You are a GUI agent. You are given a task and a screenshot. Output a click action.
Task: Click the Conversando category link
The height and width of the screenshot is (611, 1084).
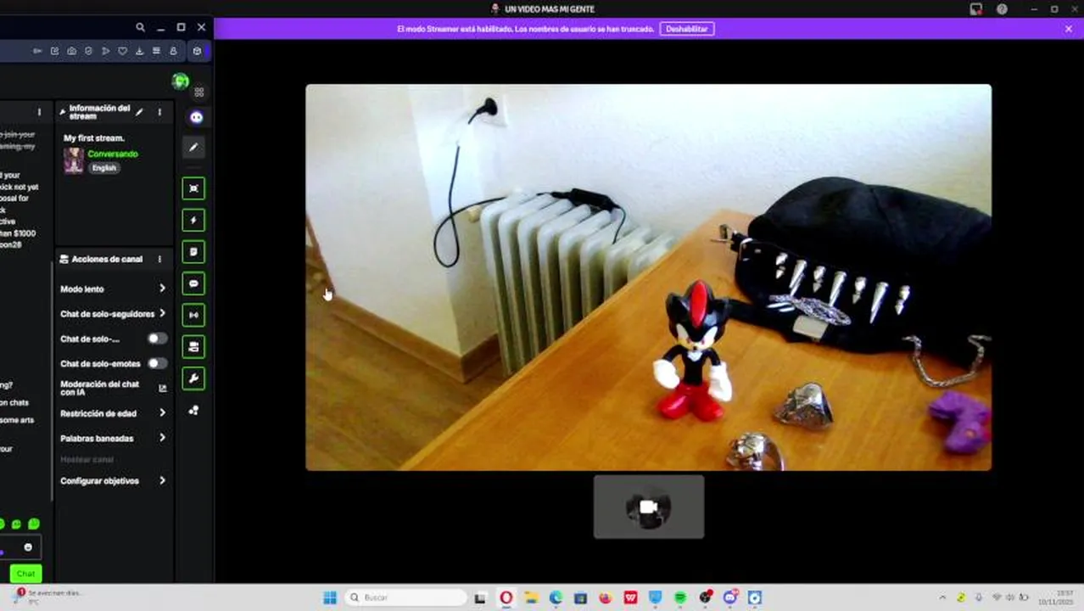(113, 154)
